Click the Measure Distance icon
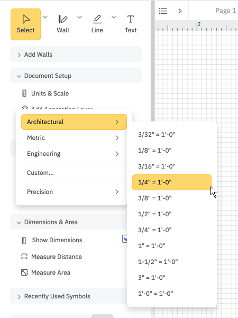Viewport: 238px width, 318px height. pos(24,257)
